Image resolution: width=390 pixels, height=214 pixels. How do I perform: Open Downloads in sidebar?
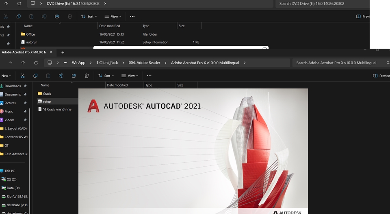point(13,86)
